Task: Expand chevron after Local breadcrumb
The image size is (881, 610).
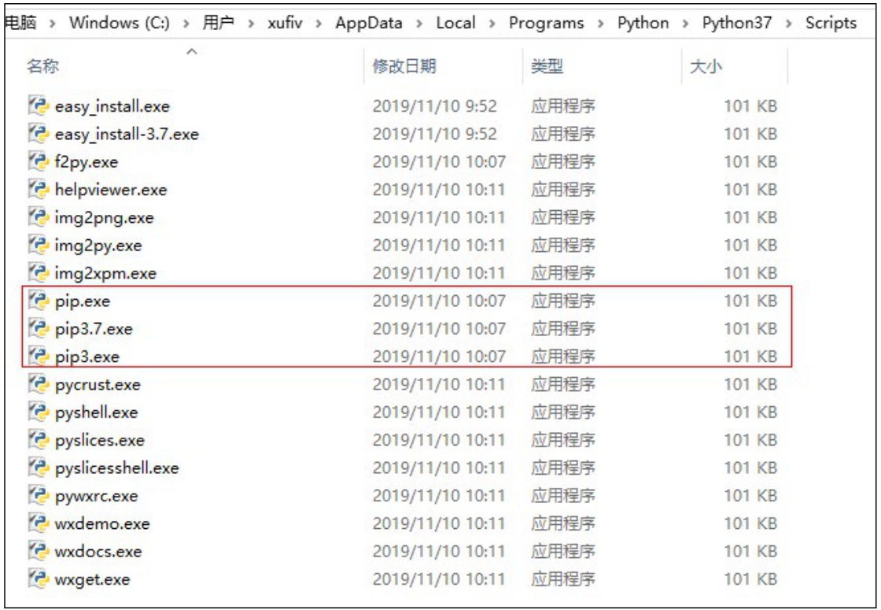Action: (x=492, y=24)
